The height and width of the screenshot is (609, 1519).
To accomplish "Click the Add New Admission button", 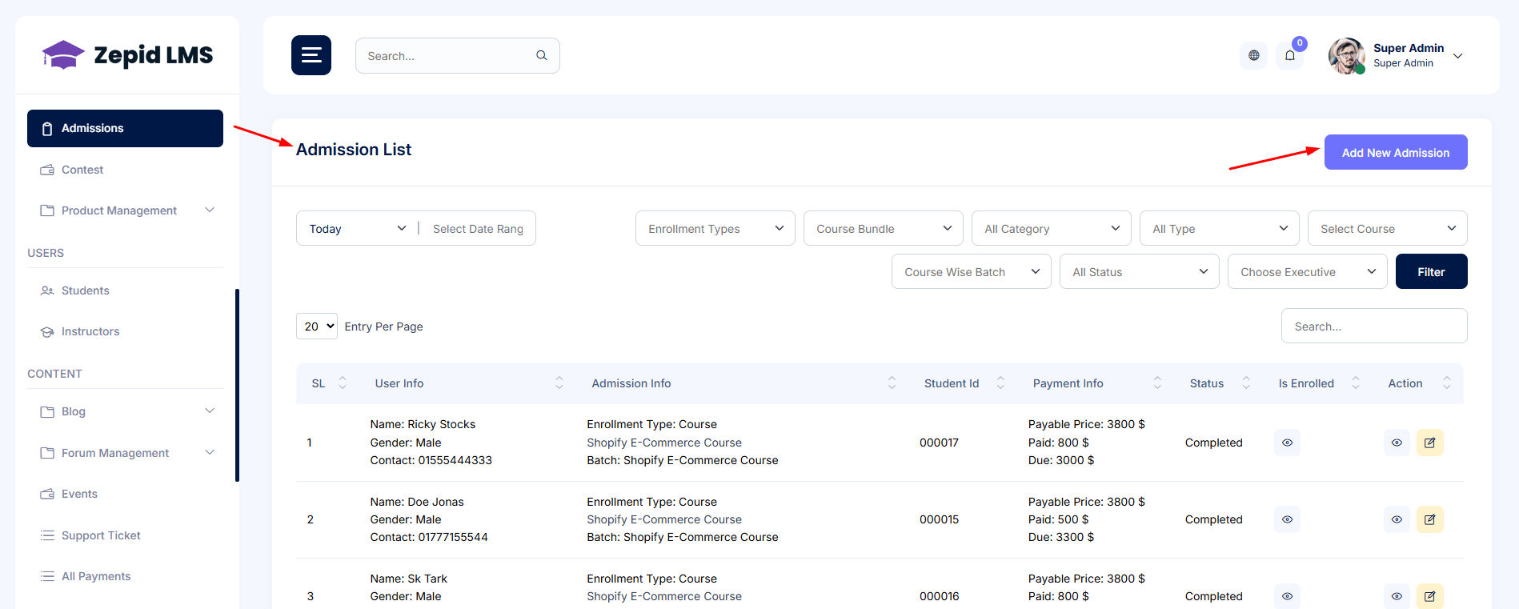I will tap(1396, 152).
